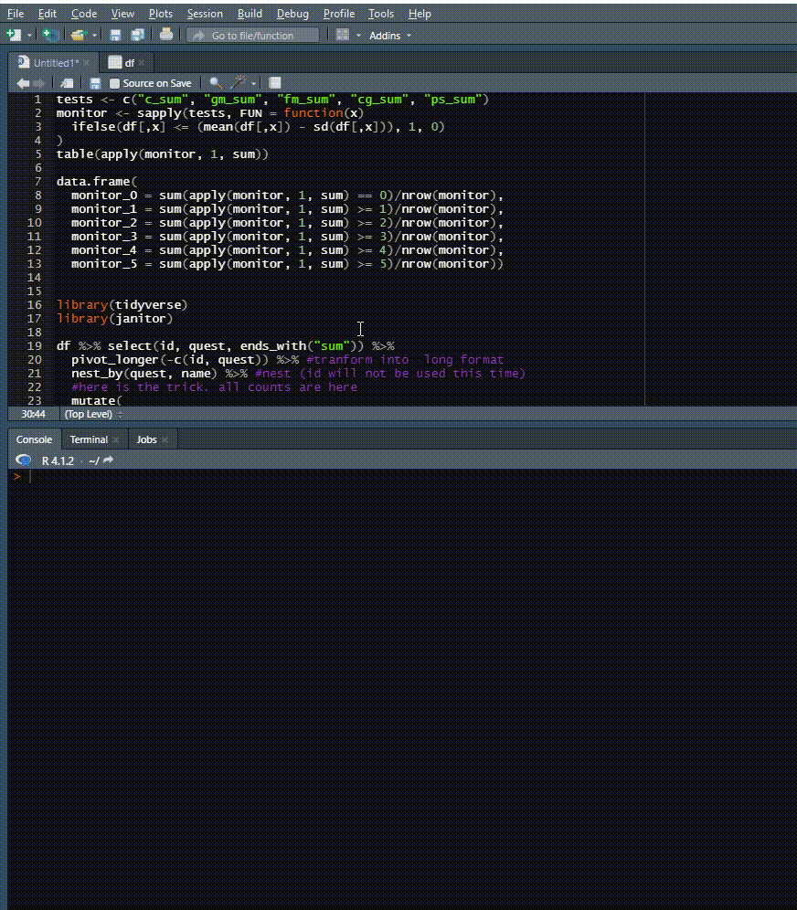Expand the Addins dropdown

tap(390, 36)
